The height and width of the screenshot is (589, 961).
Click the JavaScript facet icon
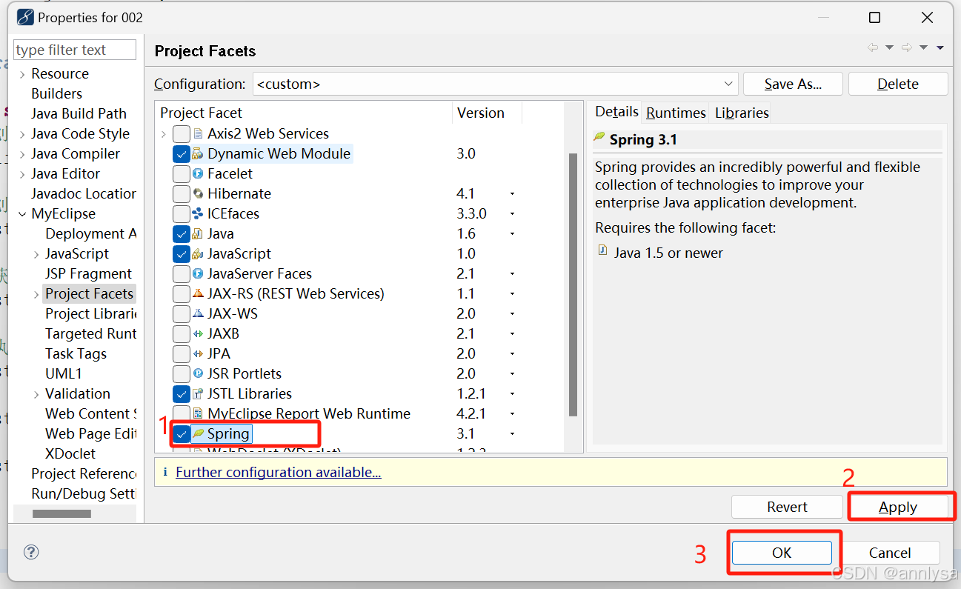tap(198, 254)
